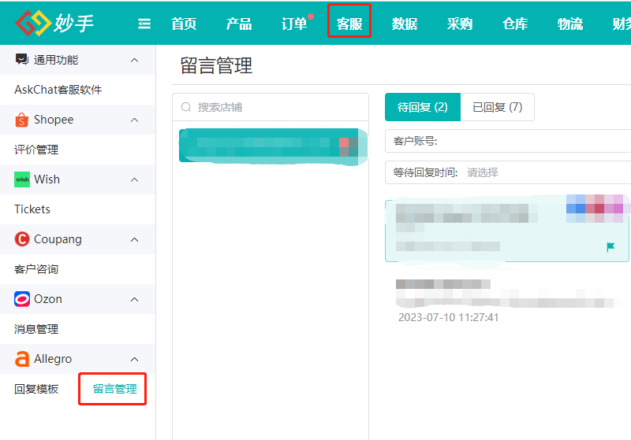Click the 留言管理 page heading
The image size is (631, 440).
click(216, 66)
